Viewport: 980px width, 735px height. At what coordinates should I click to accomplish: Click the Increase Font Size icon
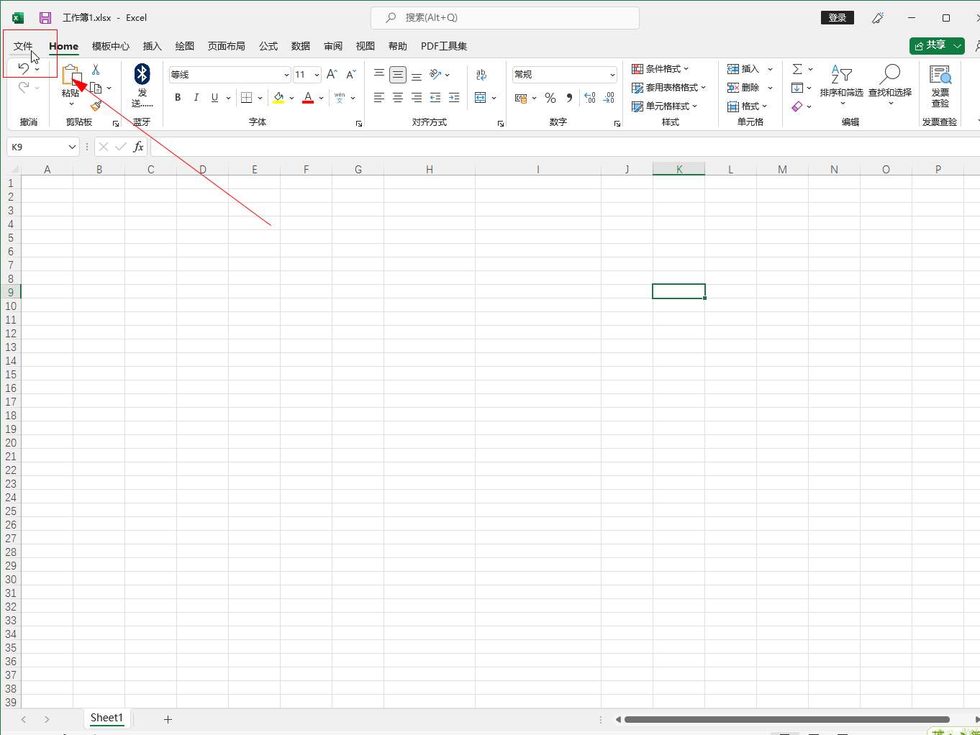click(x=332, y=75)
